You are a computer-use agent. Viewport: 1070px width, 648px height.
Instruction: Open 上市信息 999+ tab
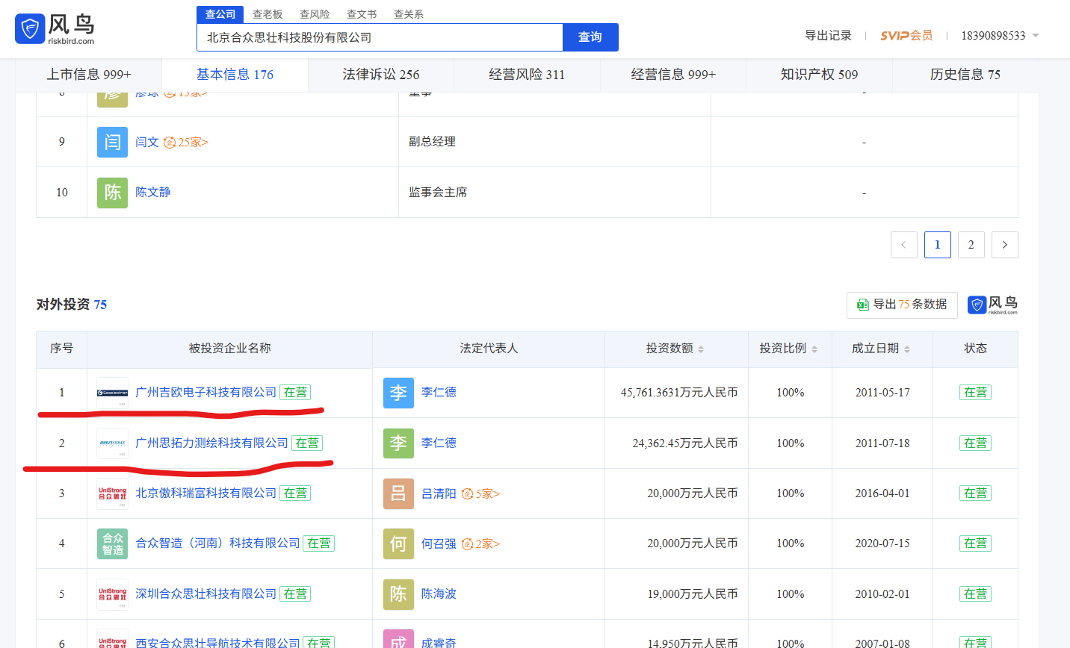(89, 75)
